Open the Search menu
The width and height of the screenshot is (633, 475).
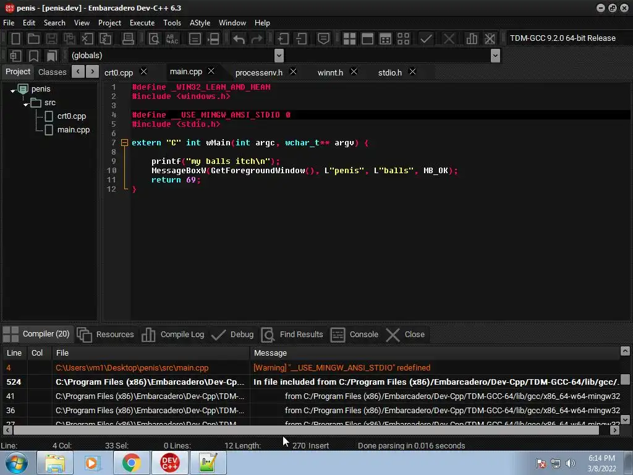pos(54,23)
